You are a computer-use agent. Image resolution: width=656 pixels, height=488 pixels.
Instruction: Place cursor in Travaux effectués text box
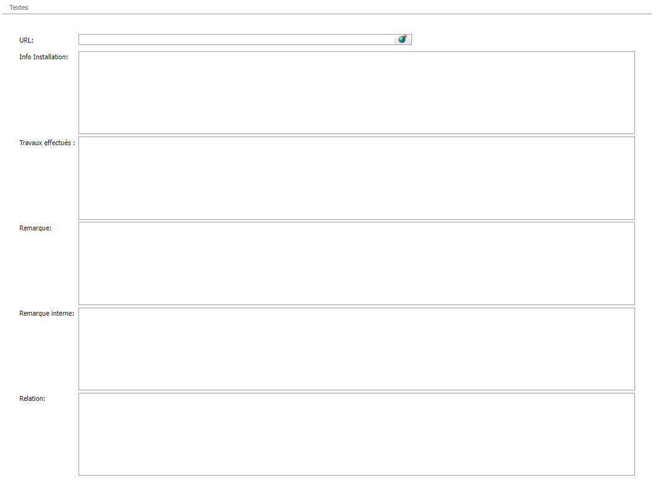[356, 179]
